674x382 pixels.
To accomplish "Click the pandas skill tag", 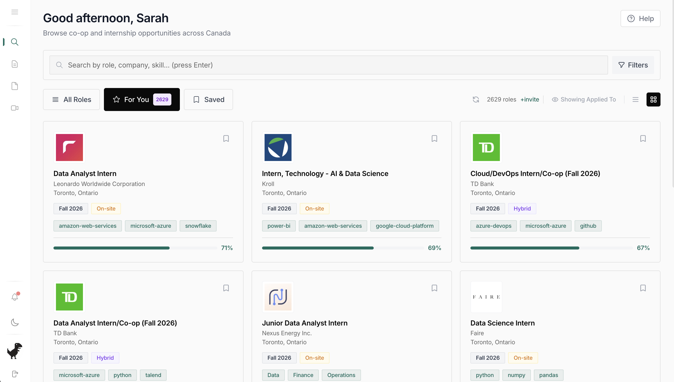I will tap(548, 375).
